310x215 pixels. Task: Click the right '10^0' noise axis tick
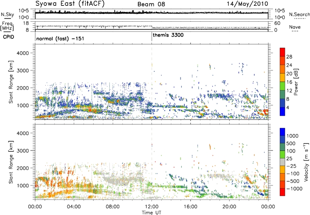[279, 17]
